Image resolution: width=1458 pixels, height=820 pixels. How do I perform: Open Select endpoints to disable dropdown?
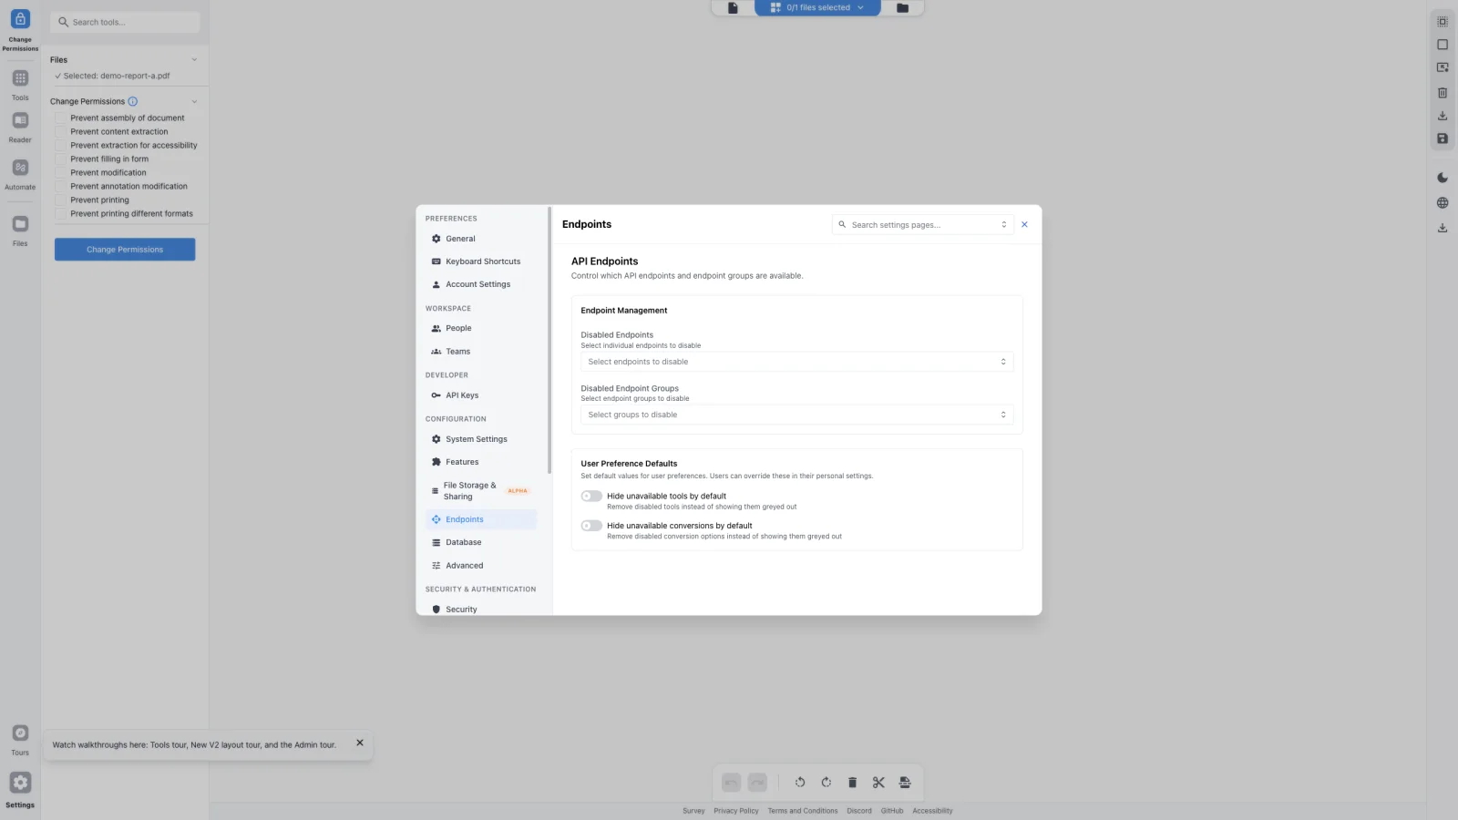coord(796,362)
